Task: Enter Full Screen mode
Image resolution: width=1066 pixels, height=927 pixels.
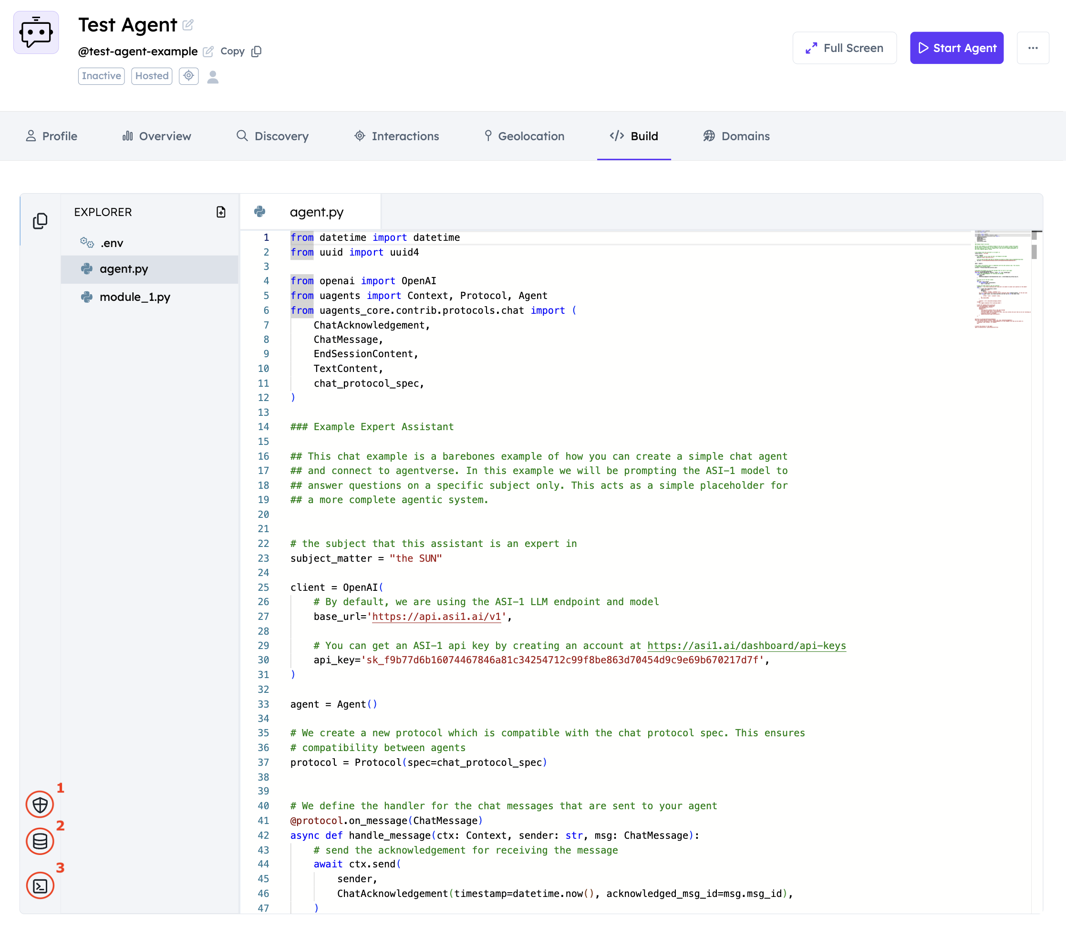Action: 844,48
